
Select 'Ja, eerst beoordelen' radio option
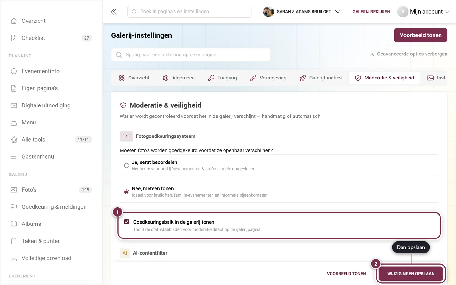(x=127, y=165)
